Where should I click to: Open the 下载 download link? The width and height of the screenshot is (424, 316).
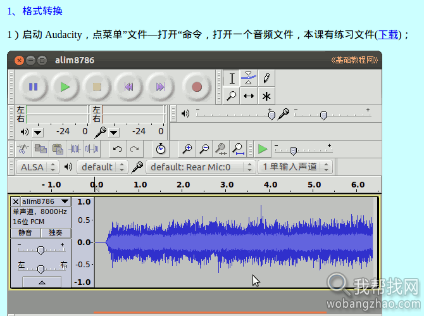pos(388,35)
